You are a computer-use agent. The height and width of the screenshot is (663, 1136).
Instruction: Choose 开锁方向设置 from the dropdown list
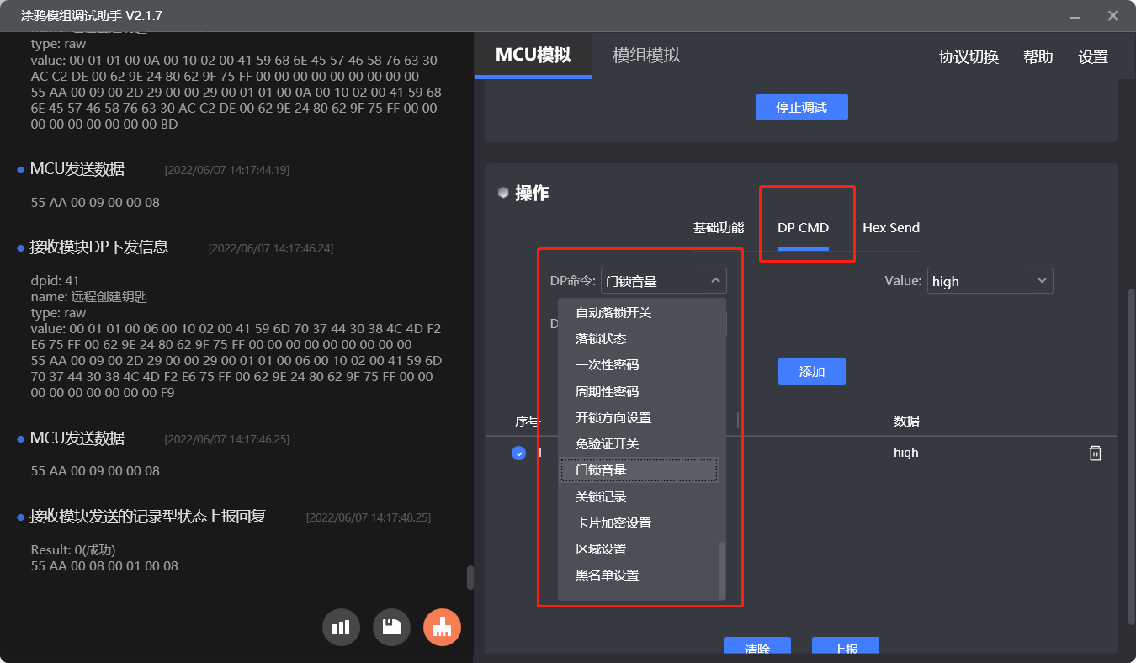coord(639,418)
